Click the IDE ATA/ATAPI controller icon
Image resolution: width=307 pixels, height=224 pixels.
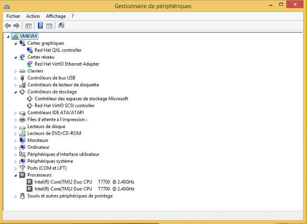click(23, 113)
